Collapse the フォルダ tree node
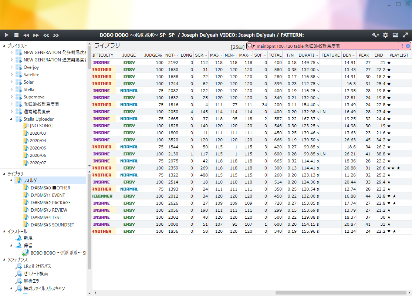 (11, 180)
